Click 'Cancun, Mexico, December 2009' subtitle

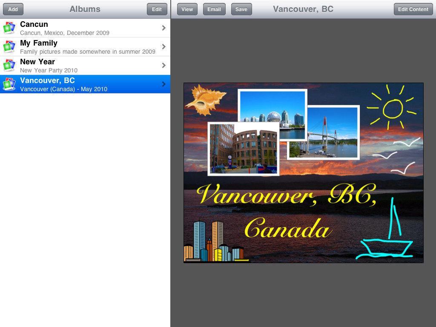[x=65, y=33]
